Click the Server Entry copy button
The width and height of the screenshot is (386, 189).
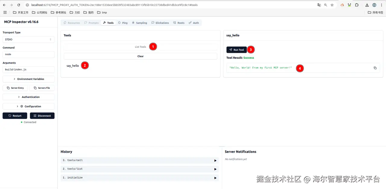(x=15, y=88)
